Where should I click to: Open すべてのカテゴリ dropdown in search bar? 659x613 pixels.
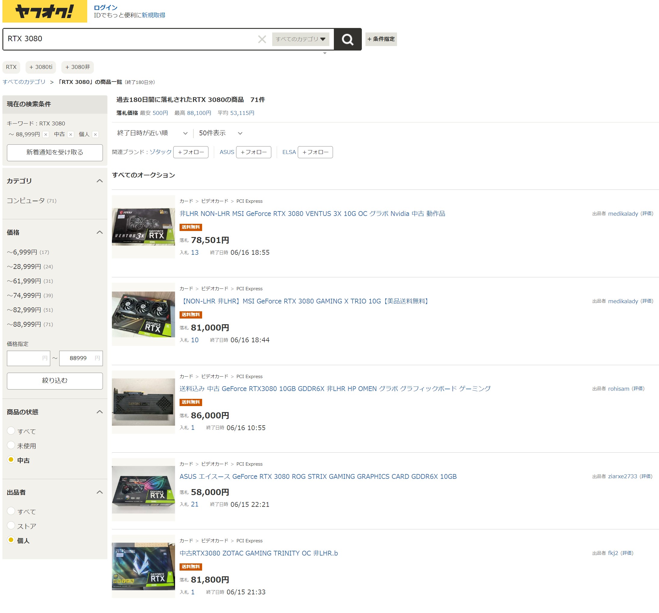click(300, 39)
